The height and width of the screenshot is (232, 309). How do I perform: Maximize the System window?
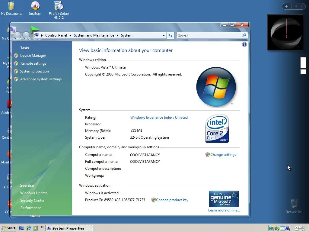pos(232,25)
